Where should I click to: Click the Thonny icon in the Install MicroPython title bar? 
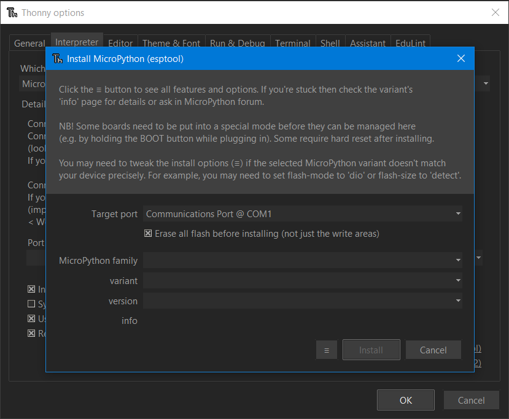pos(58,59)
